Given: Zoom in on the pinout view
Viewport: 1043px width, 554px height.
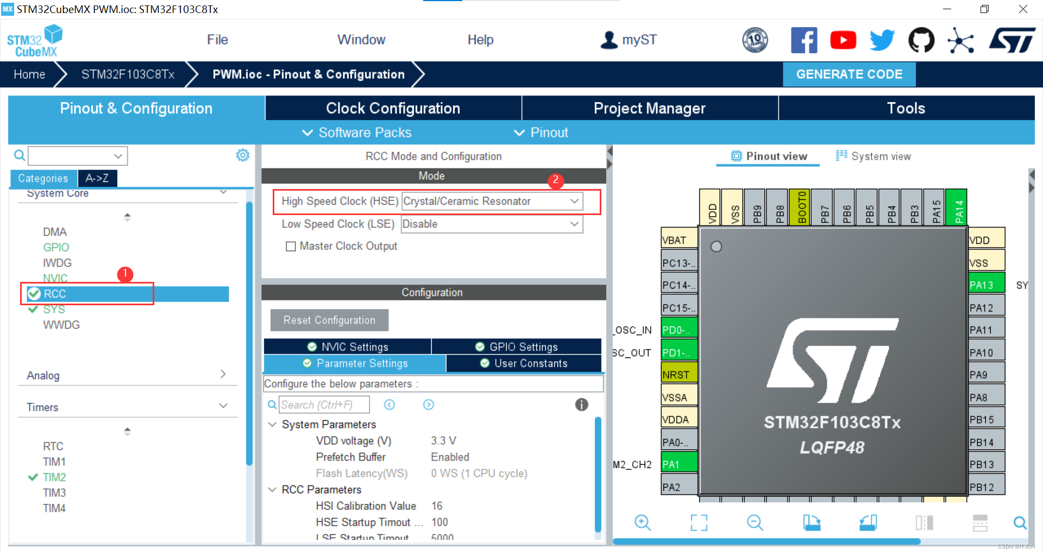Looking at the screenshot, I should (643, 522).
